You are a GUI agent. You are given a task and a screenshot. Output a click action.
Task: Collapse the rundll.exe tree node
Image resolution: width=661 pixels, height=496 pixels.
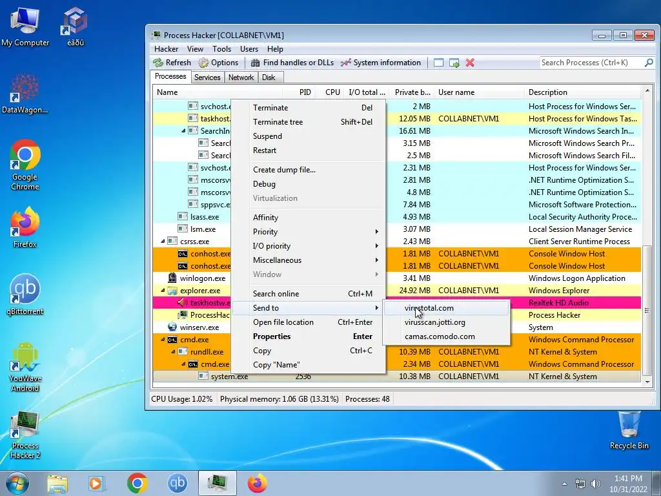[173, 352]
